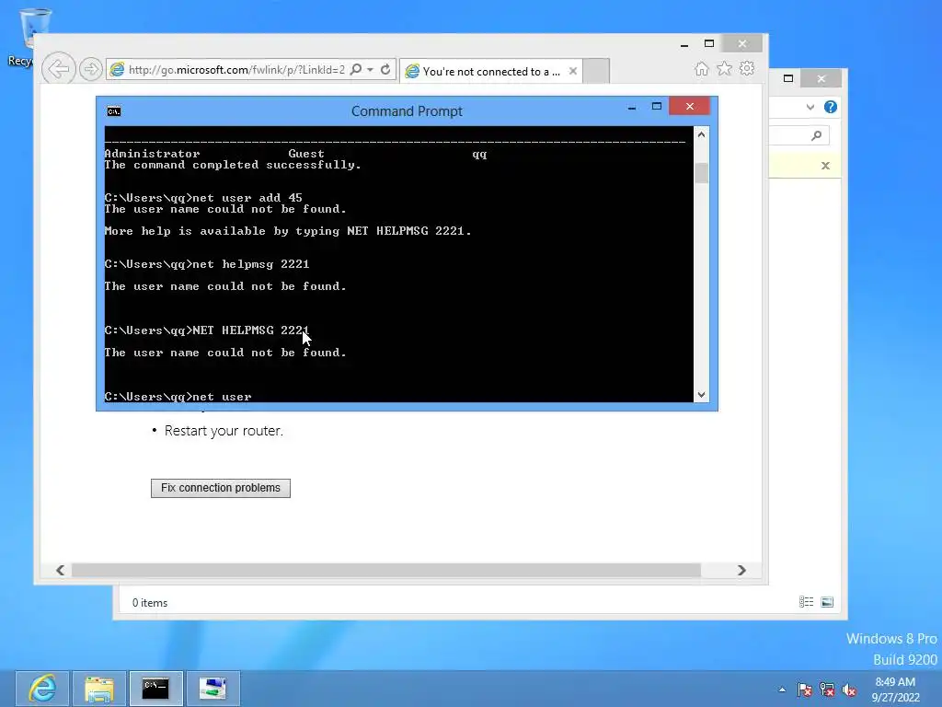Click 'More help is available' line

point(288,231)
